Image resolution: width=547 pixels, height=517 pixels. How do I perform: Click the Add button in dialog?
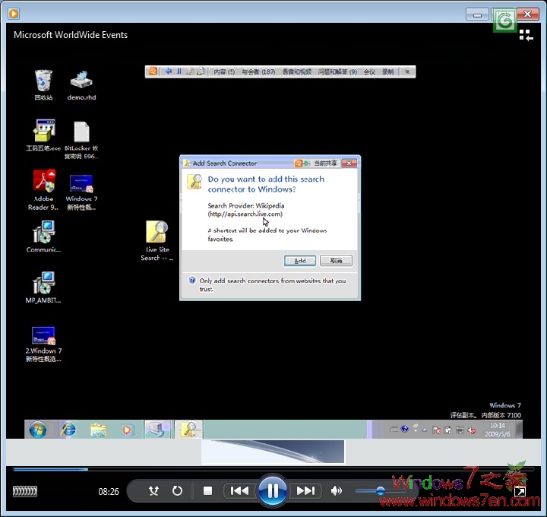tap(300, 261)
